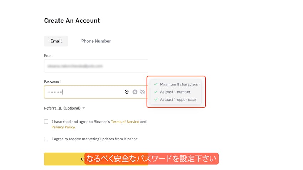This screenshot has width=303, height=170.
Task: Click into the Email input field
Action: coord(96,66)
